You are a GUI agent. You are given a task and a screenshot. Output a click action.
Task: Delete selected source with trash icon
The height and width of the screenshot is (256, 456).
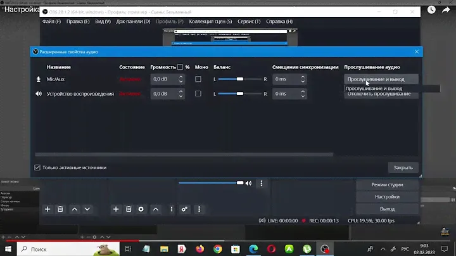(x=129, y=208)
